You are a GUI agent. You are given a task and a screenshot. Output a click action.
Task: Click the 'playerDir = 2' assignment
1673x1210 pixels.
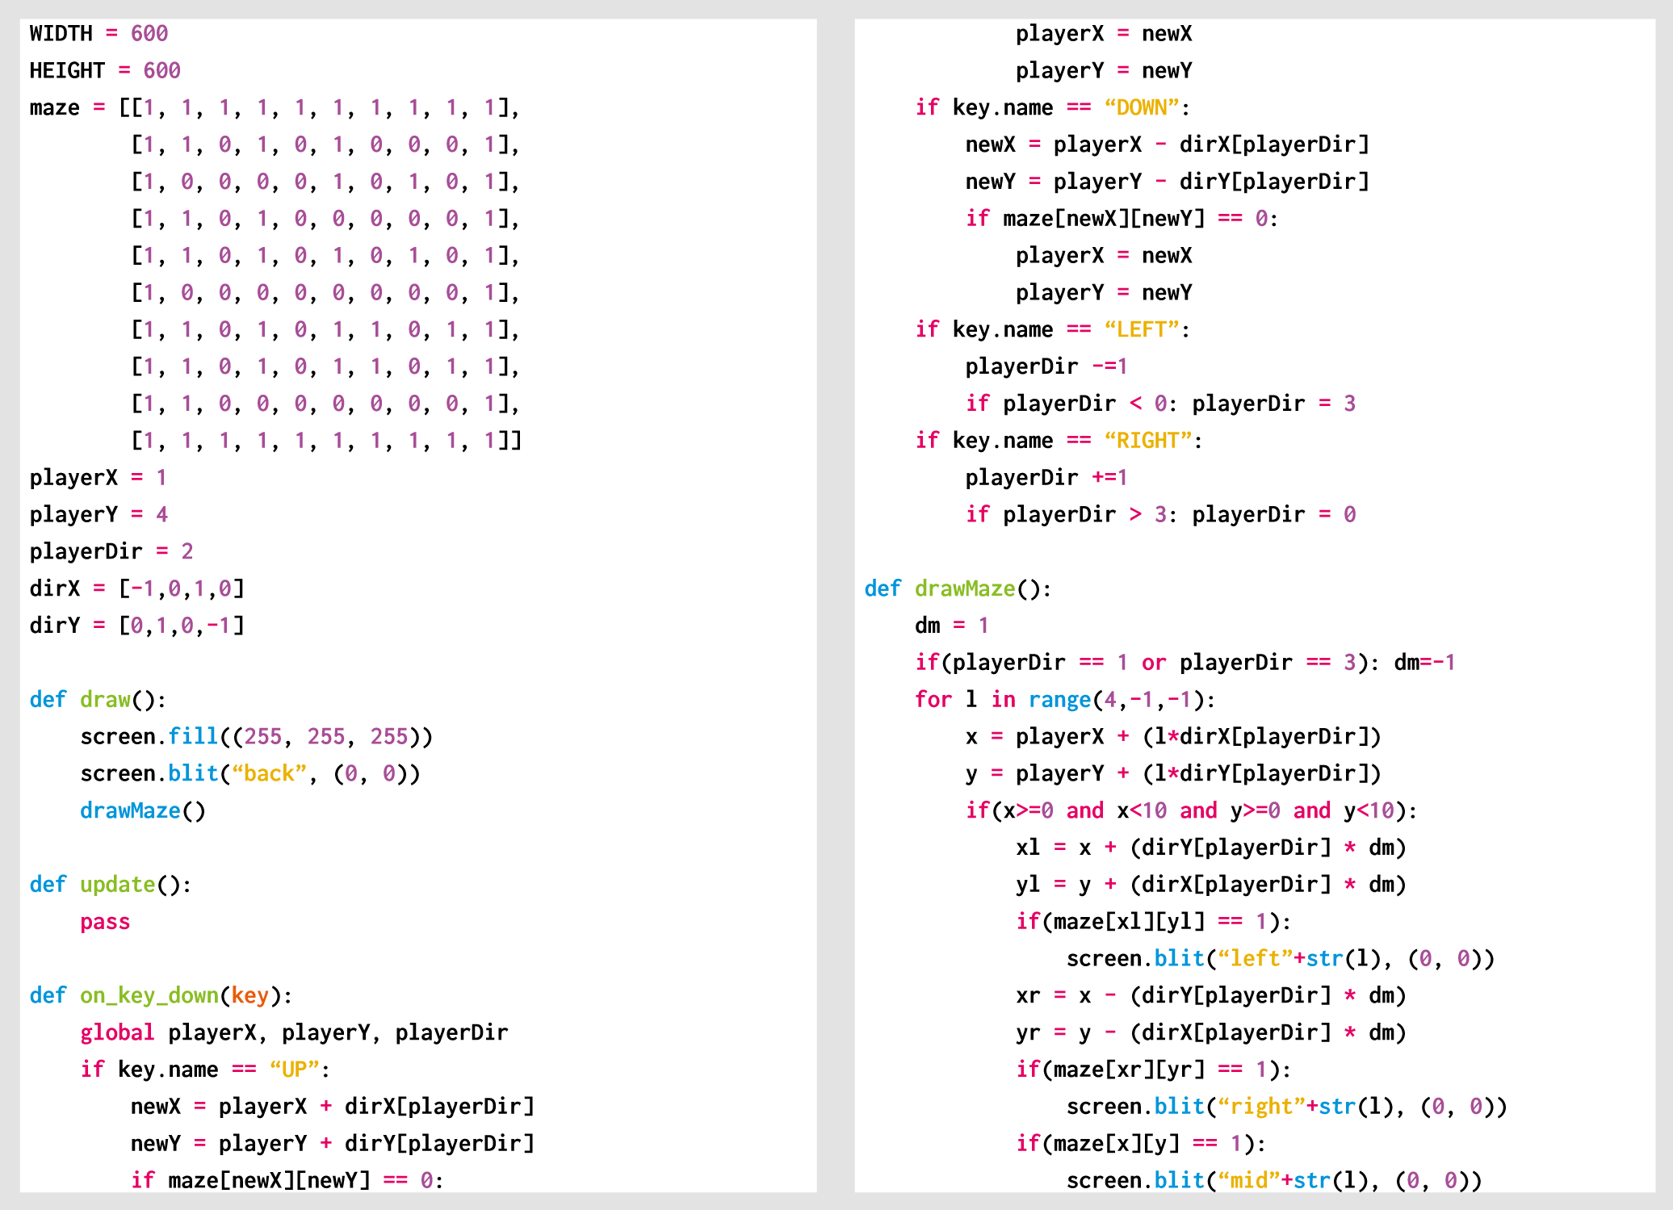pyautogui.click(x=111, y=552)
